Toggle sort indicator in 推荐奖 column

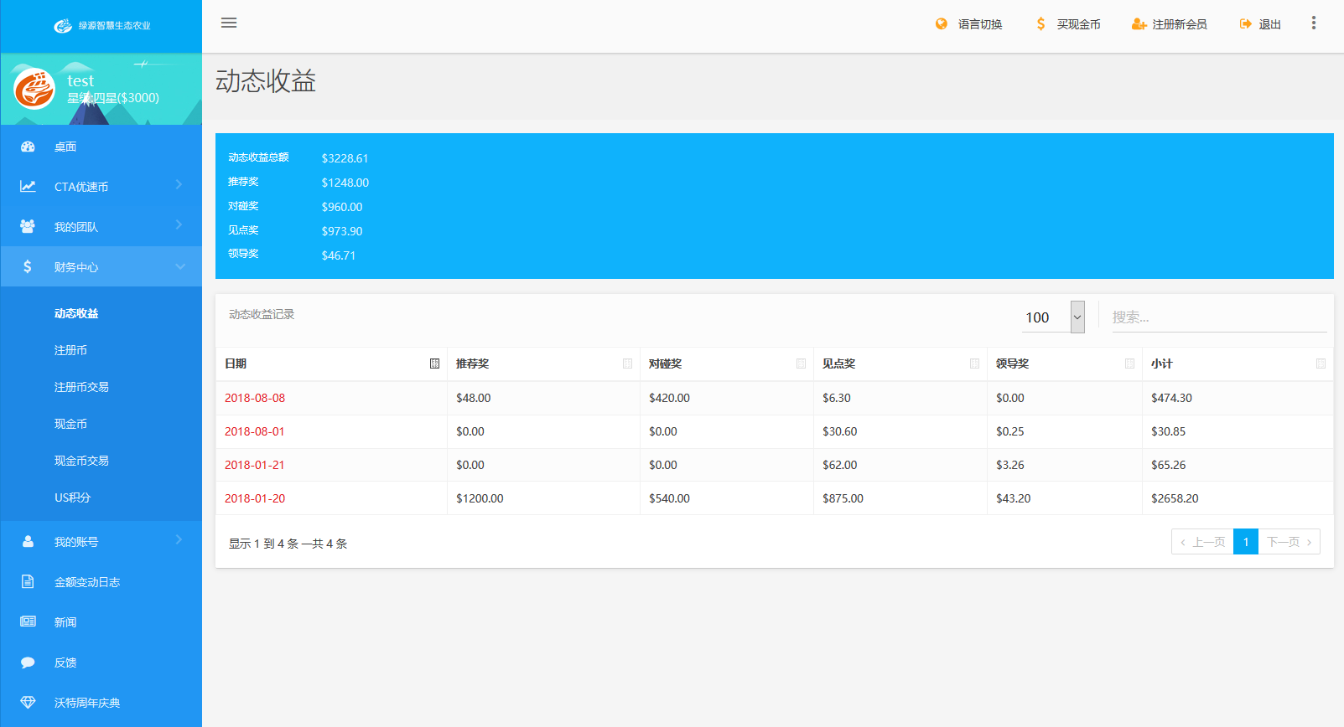coord(627,363)
